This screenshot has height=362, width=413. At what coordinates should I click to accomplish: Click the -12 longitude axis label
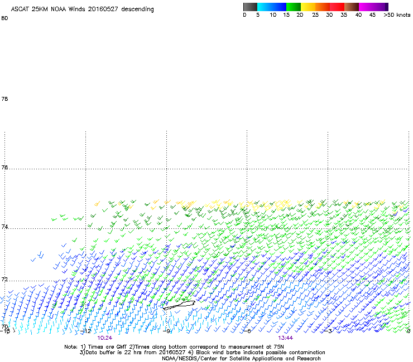click(x=86, y=331)
